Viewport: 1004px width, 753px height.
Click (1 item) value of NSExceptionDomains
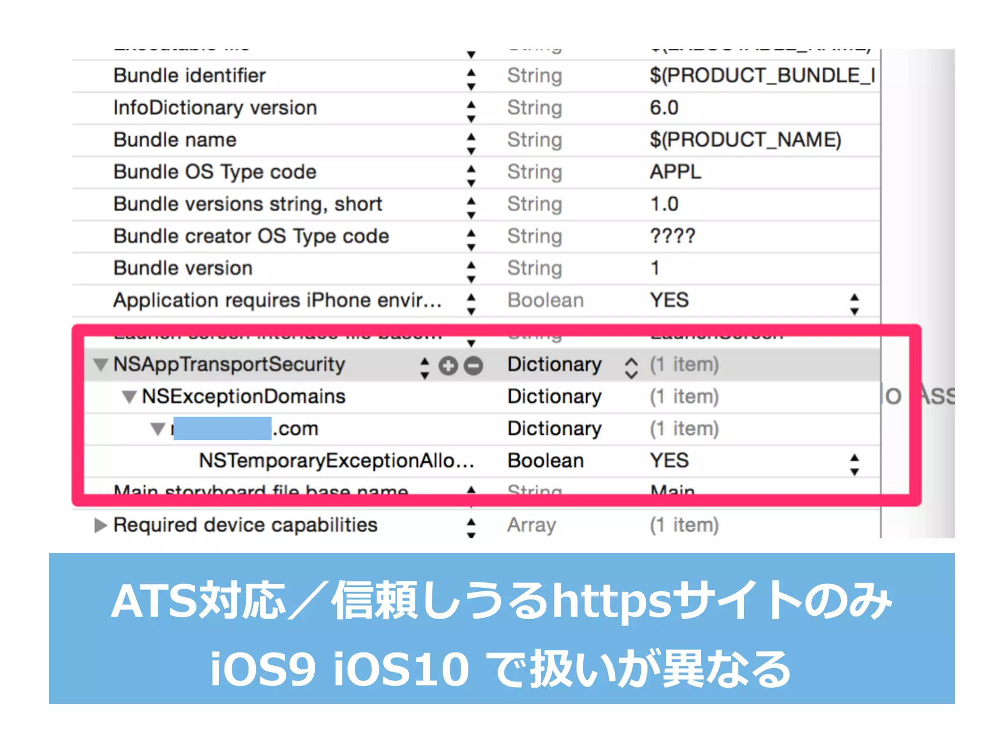[684, 397]
